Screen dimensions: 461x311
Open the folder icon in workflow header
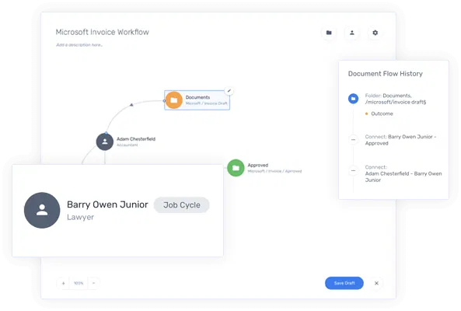[x=329, y=33]
